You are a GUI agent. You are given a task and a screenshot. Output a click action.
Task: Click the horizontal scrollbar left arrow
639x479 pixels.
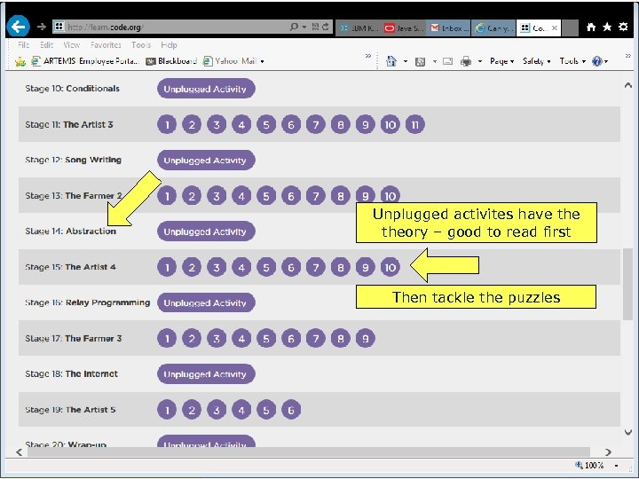20,452
